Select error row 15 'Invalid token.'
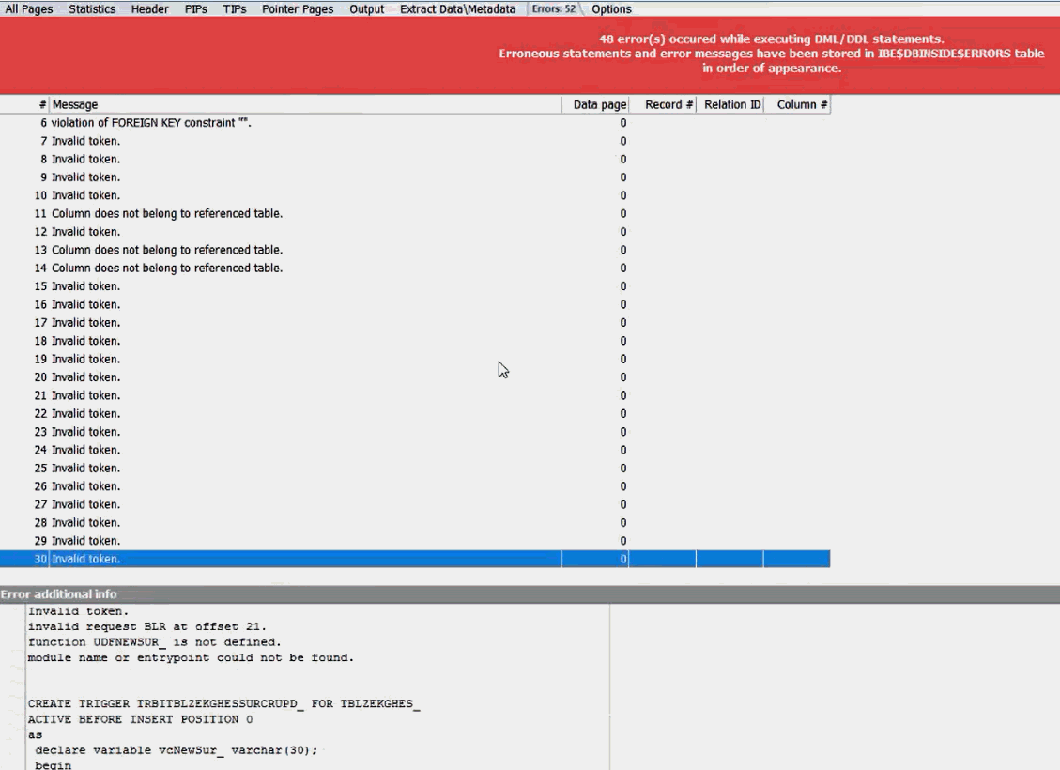 [x=415, y=286]
